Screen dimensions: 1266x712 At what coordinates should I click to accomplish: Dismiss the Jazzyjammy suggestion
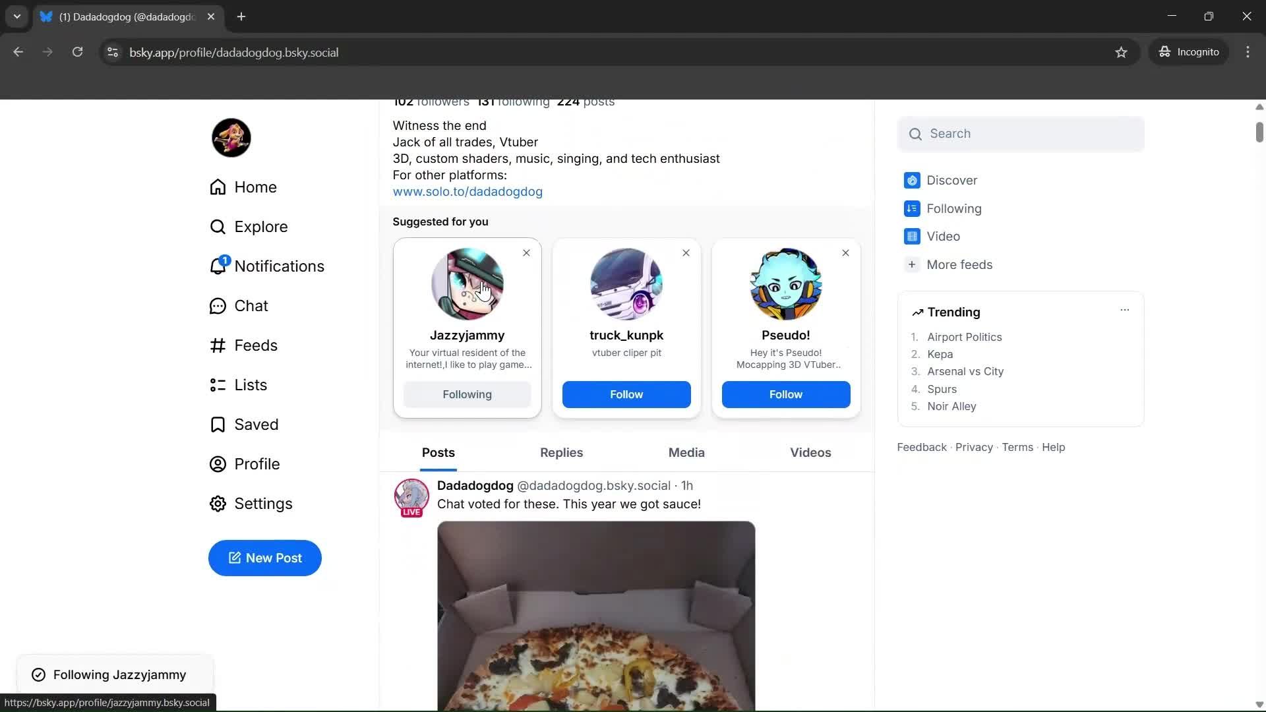[526, 252]
